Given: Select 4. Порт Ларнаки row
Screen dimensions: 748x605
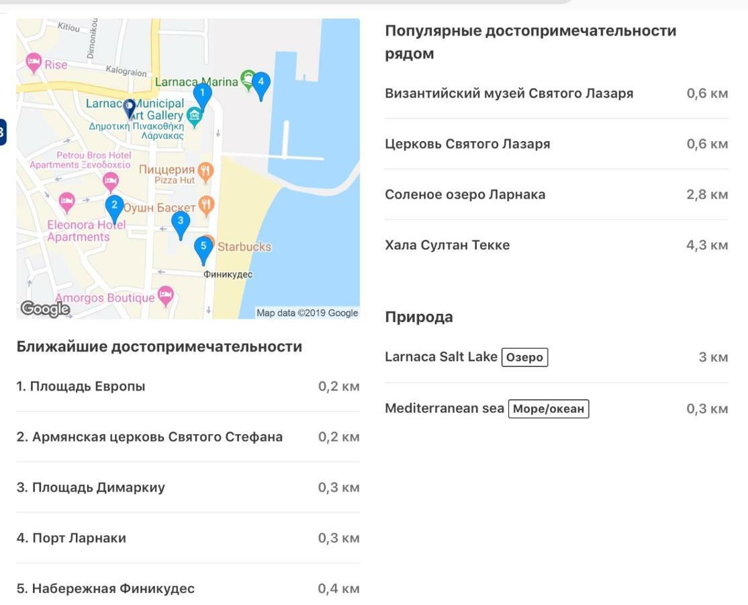Looking at the screenshot, I should click(188, 538).
